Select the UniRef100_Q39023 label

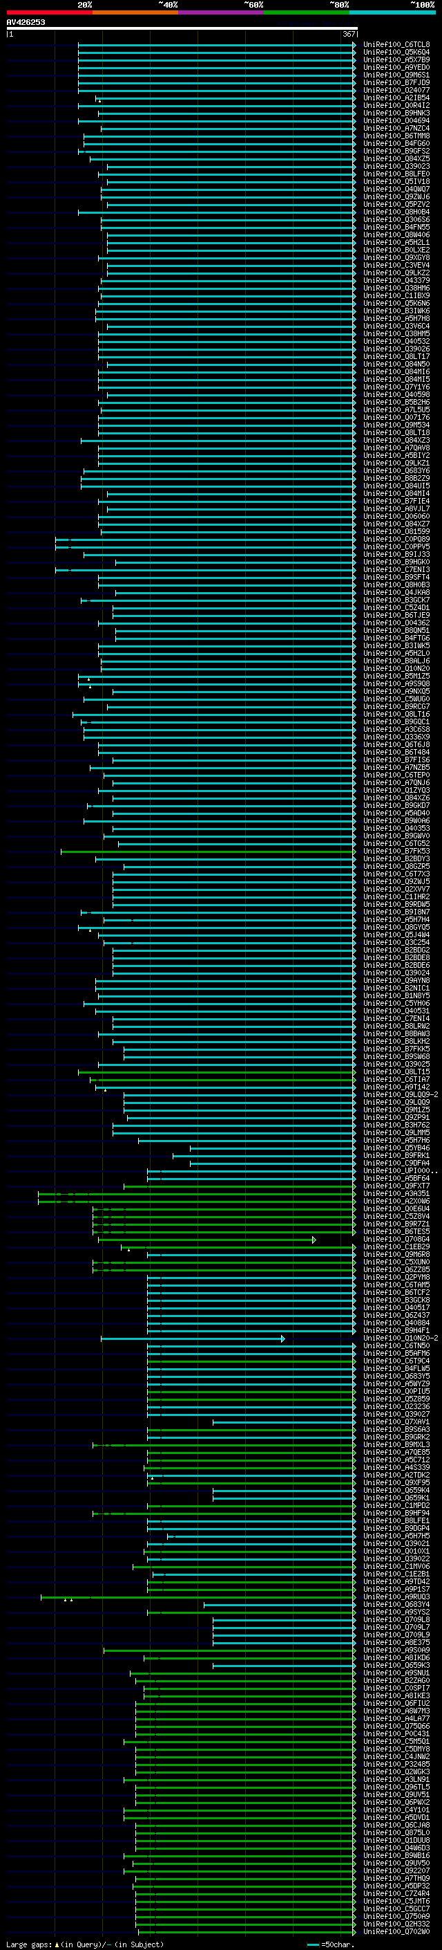[x=396, y=167]
